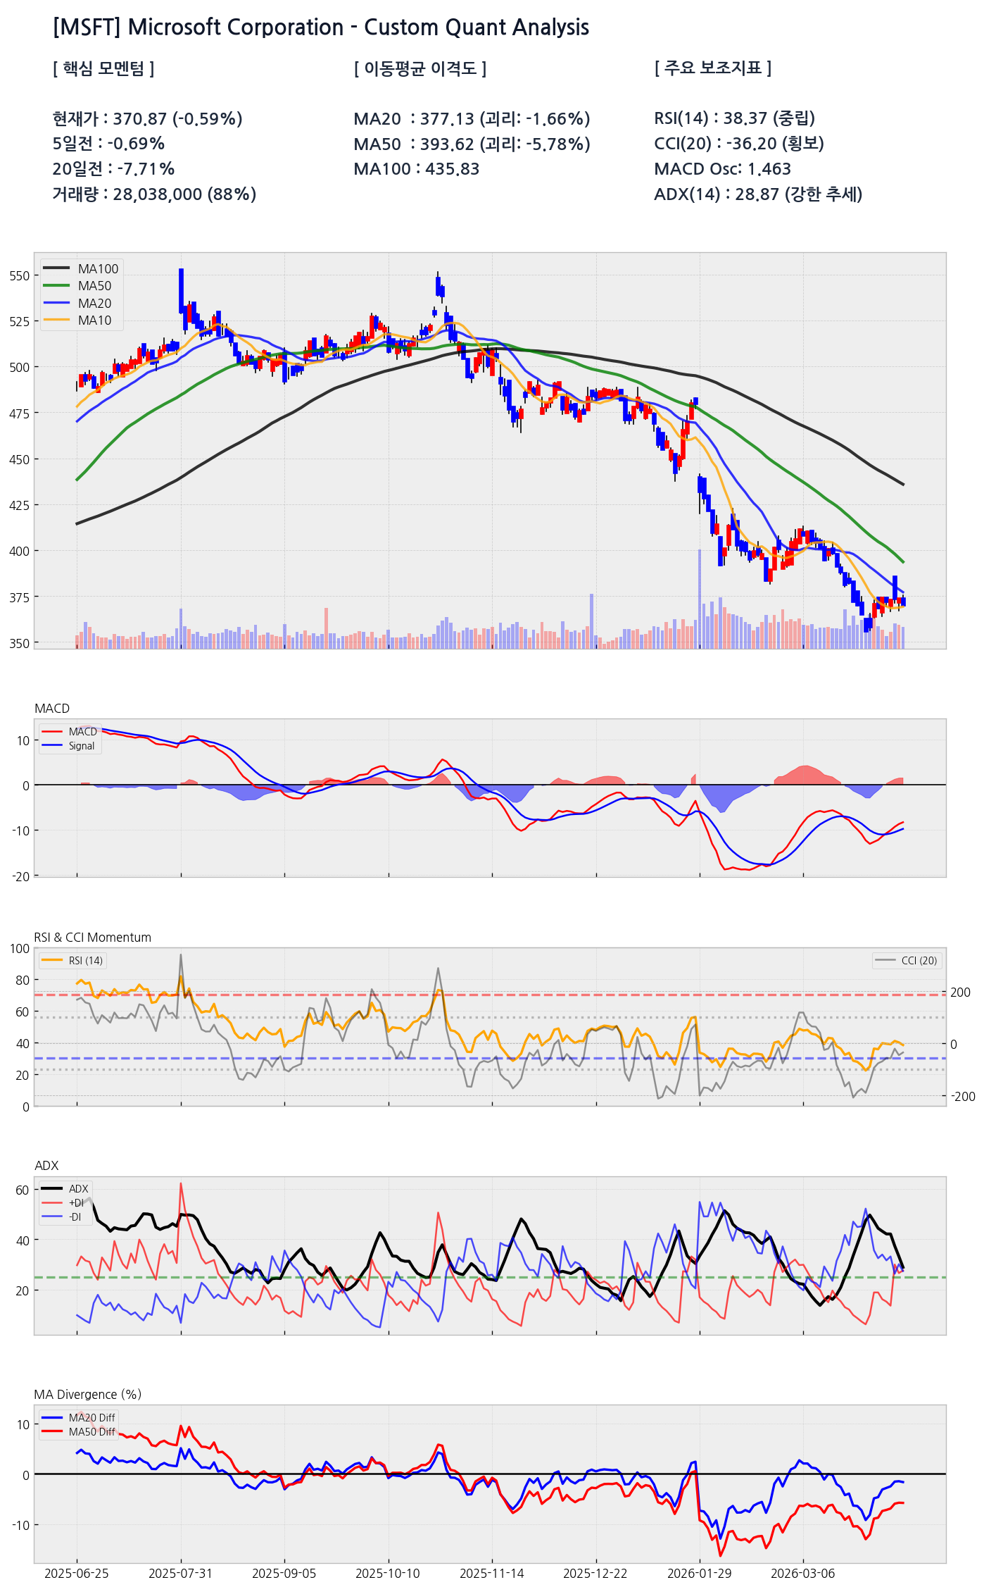
Task: Click the 'MA Divergence (%)' panel title
Action: (88, 1395)
